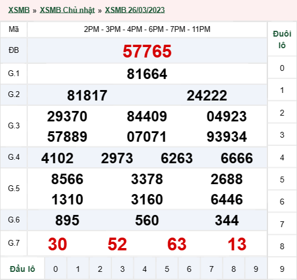Click Đuôi lô digit 1
The height and width of the screenshot is (280, 297).
[282, 90]
